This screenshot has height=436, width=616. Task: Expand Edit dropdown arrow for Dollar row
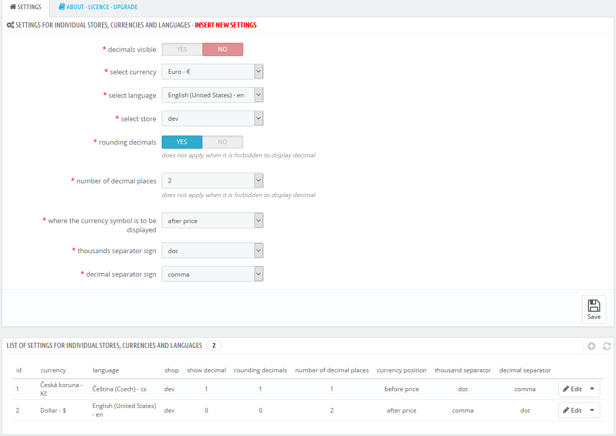592,411
